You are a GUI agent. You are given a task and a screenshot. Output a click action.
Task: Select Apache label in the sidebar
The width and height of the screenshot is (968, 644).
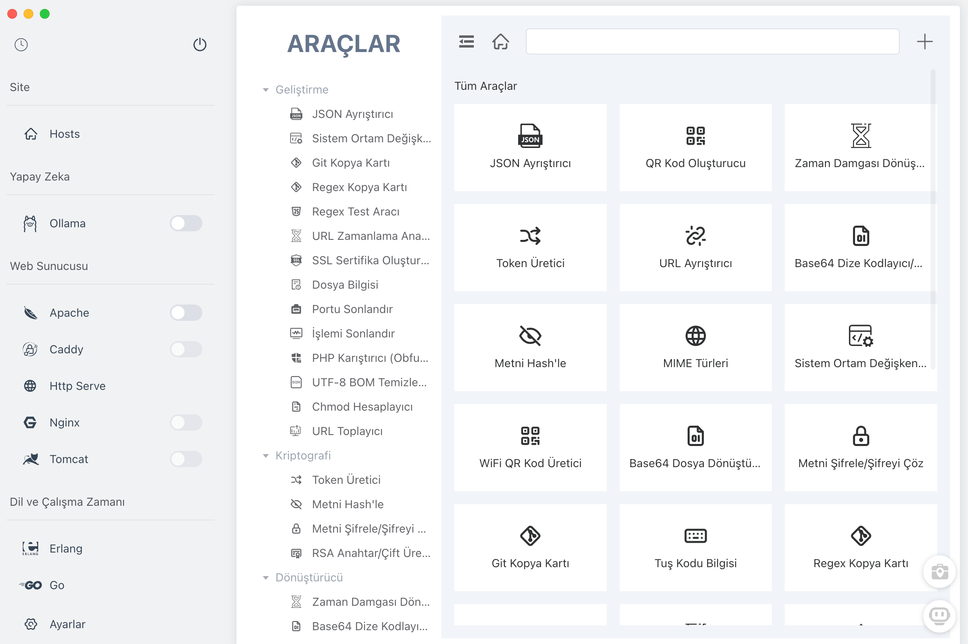click(69, 313)
